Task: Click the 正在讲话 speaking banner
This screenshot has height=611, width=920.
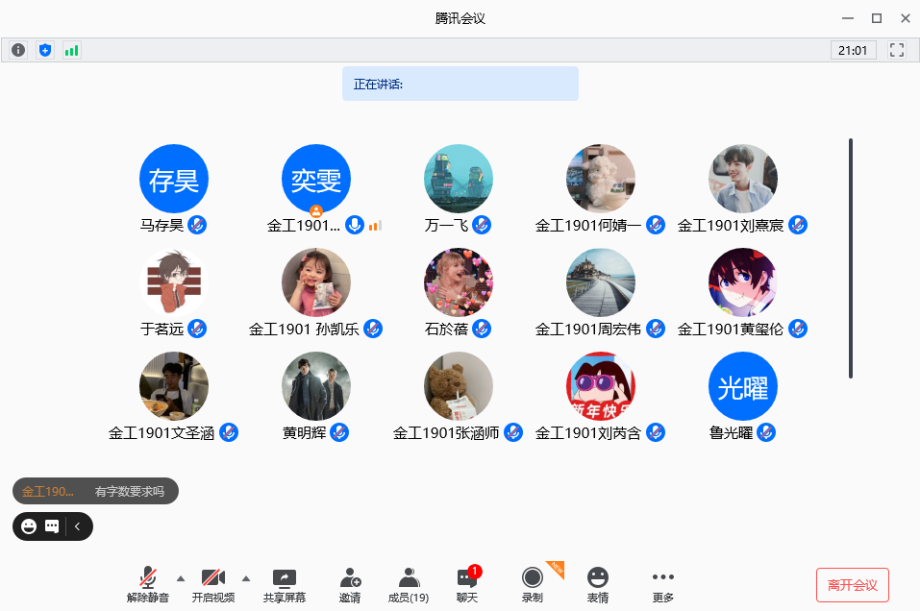Action: [x=460, y=84]
